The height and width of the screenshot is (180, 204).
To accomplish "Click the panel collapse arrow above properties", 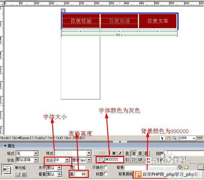I will (120, 142).
